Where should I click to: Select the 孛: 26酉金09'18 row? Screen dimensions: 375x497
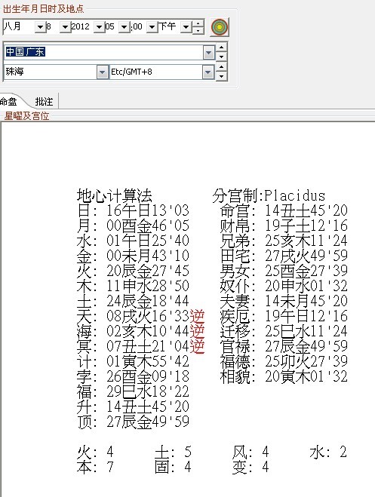pyautogui.click(x=133, y=376)
